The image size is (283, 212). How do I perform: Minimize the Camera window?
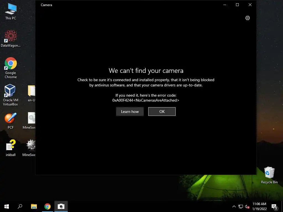[x=225, y=5]
